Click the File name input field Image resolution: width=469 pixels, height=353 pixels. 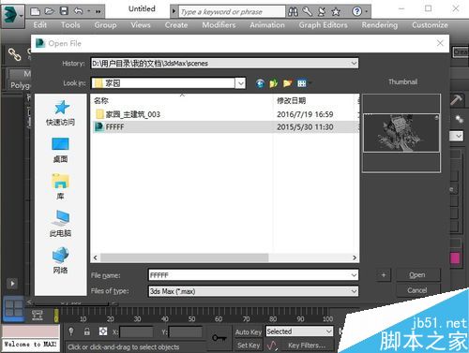250,275
